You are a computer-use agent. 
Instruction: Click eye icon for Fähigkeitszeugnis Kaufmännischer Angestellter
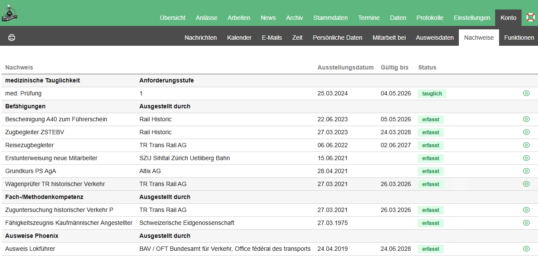(x=526, y=223)
